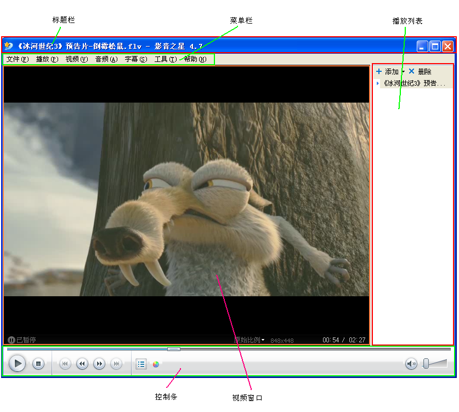The width and height of the screenshot is (459, 412).
Task: Toggle the playlist panel icon
Action: click(141, 364)
